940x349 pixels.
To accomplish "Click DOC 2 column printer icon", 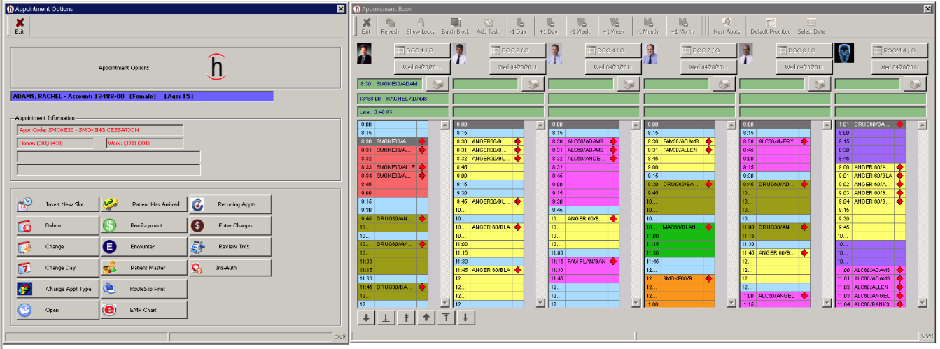I will 534,84.
